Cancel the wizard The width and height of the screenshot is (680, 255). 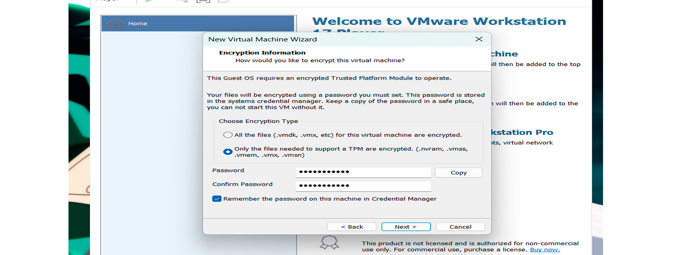(x=460, y=227)
